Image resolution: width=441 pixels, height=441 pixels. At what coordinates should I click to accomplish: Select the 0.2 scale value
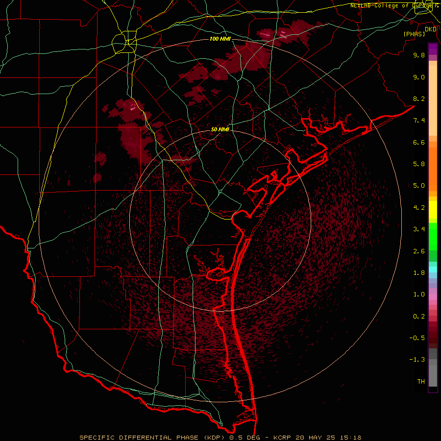click(419, 317)
